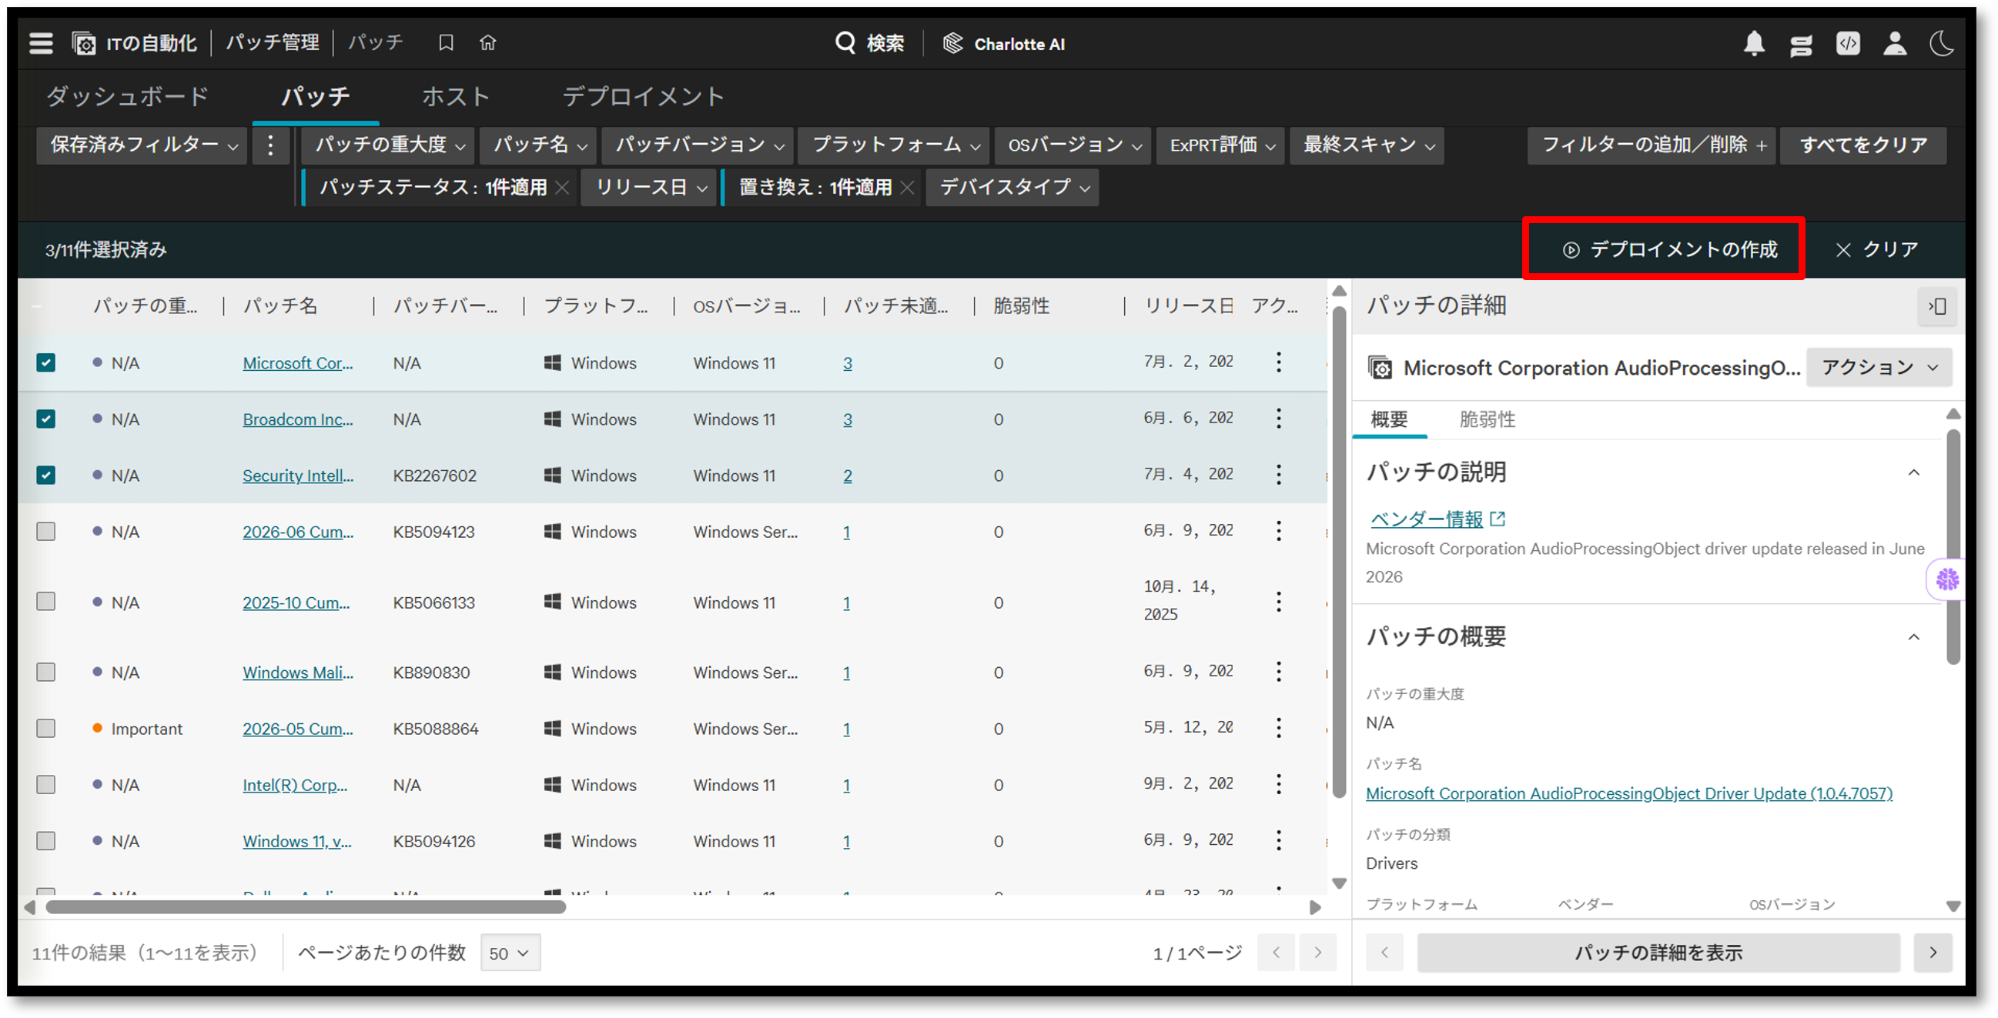Open row actions for Intel(R) Corp... patch
This screenshot has height=1018, width=1998.
(x=1279, y=784)
